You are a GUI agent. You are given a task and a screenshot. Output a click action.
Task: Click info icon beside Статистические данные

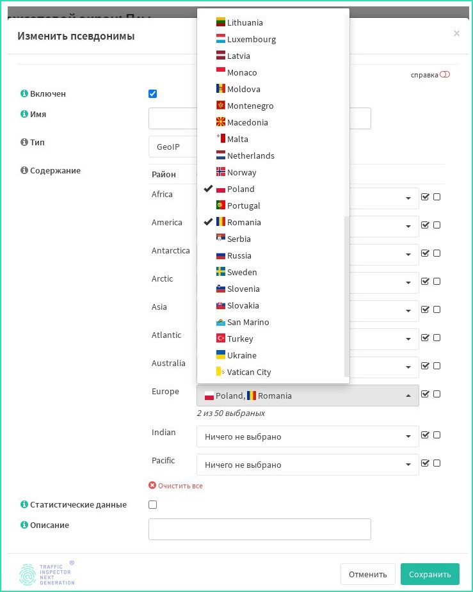click(x=24, y=504)
